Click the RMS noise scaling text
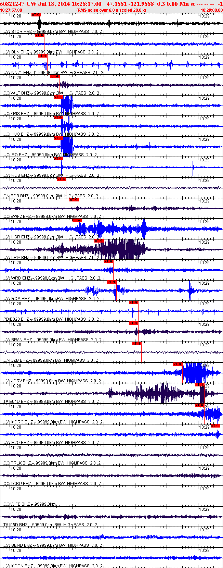The image size is (223, 568). (x=111, y=10)
